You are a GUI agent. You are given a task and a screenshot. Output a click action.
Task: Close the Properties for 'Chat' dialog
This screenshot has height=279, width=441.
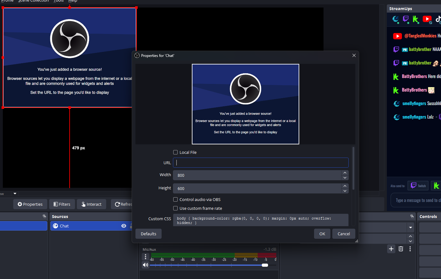point(354,55)
